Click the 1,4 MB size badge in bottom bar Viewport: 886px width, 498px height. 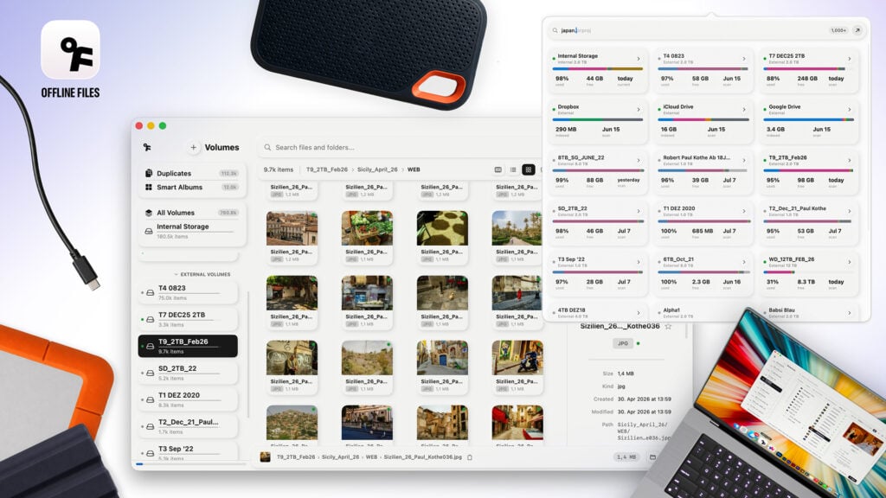[x=626, y=457]
